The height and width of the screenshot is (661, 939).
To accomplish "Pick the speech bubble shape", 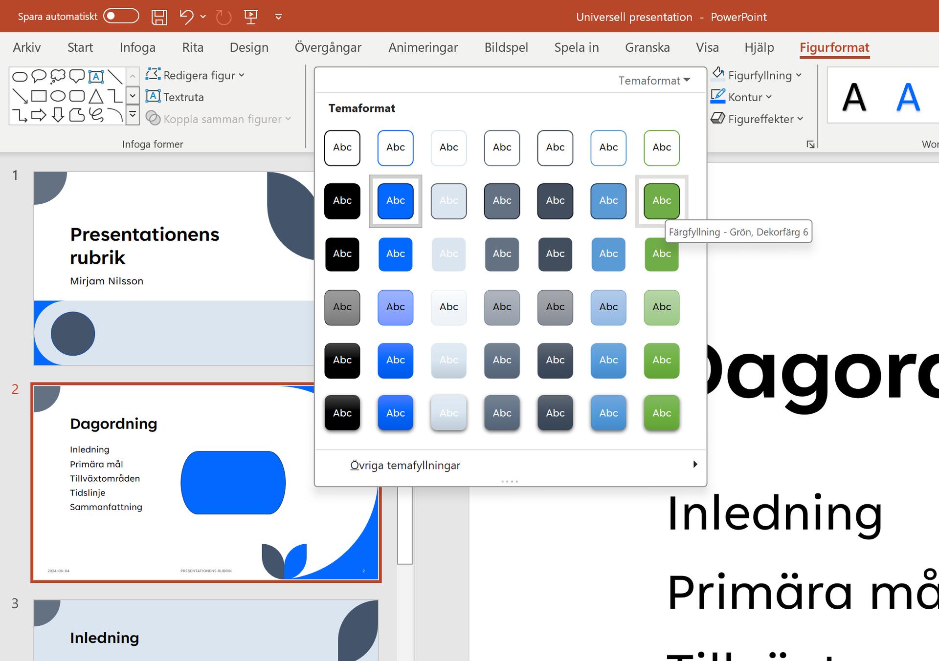I will [x=39, y=76].
